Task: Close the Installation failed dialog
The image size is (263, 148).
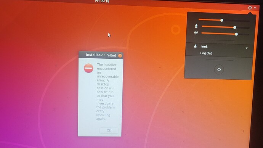Action: click(x=120, y=56)
